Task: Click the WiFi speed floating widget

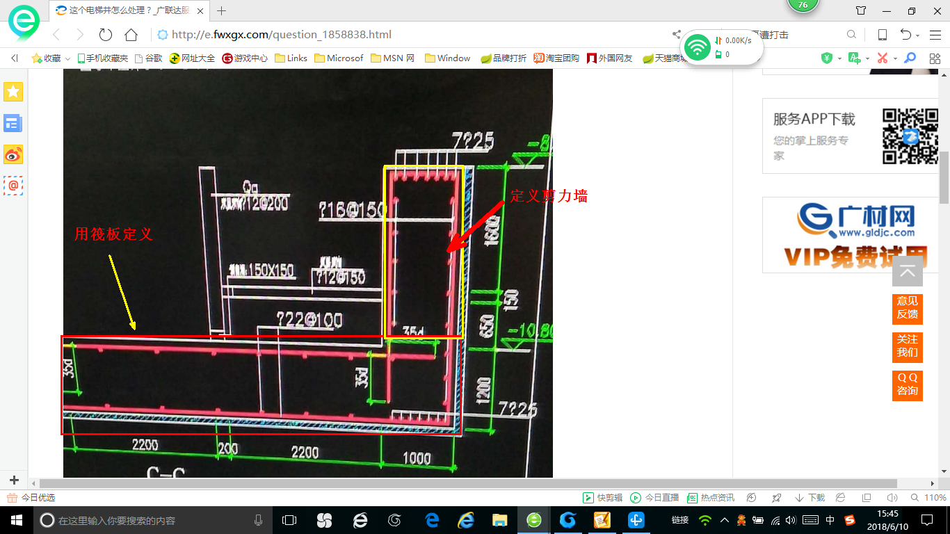Action: click(722, 47)
